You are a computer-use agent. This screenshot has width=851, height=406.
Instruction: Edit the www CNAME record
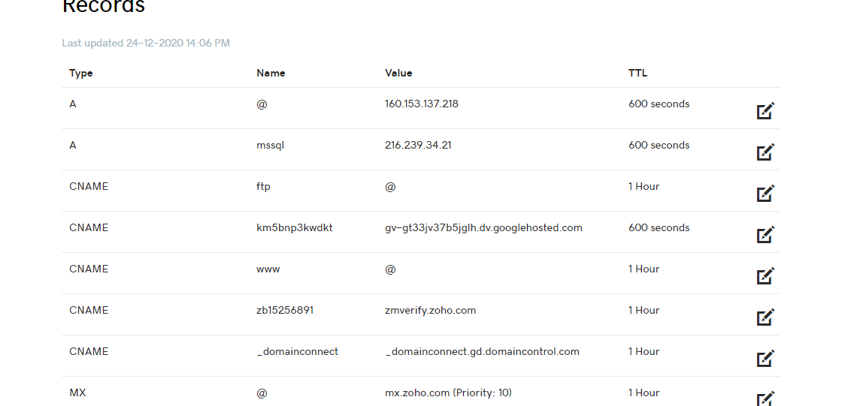click(765, 275)
